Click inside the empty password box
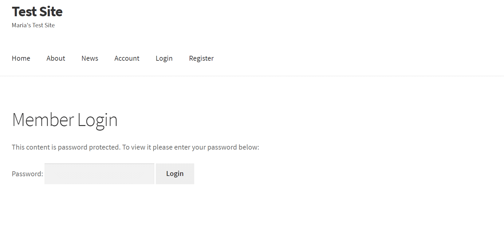504x225 pixels. coord(99,174)
